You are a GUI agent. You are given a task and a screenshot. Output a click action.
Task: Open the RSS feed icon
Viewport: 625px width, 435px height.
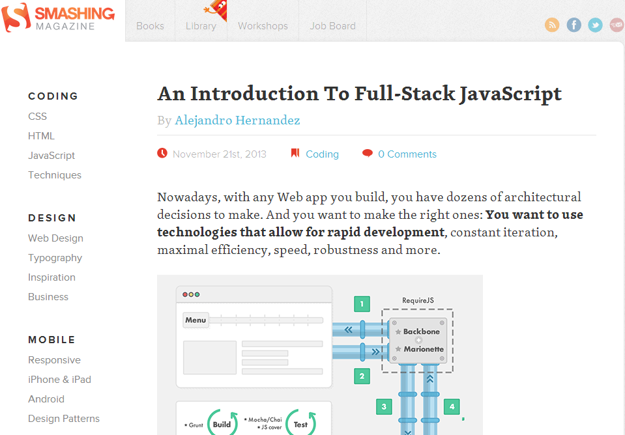[552, 25]
